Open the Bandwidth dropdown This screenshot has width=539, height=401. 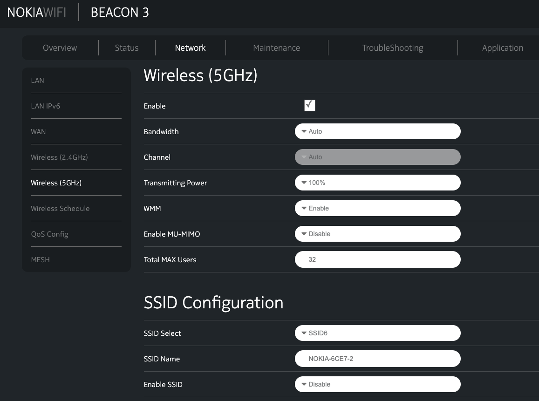[x=377, y=131]
